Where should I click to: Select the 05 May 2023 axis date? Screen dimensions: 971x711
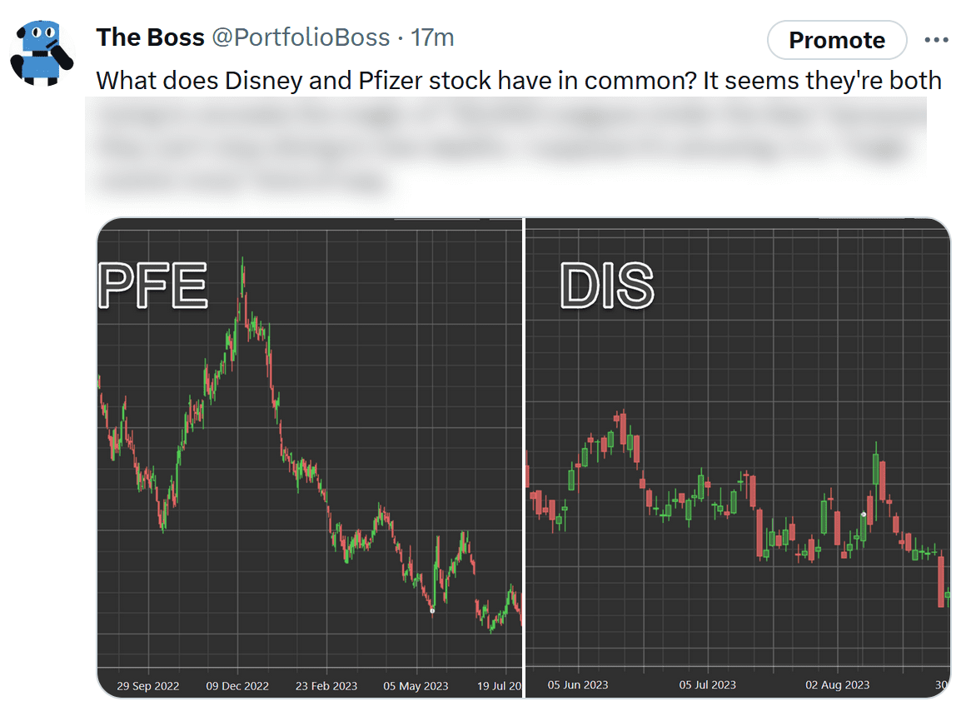pyautogui.click(x=416, y=686)
